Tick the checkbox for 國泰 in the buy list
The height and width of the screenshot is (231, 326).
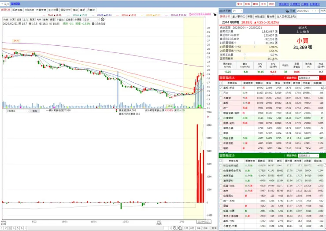coord(221,133)
